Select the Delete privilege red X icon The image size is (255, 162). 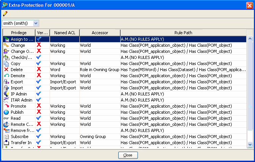click(6, 70)
